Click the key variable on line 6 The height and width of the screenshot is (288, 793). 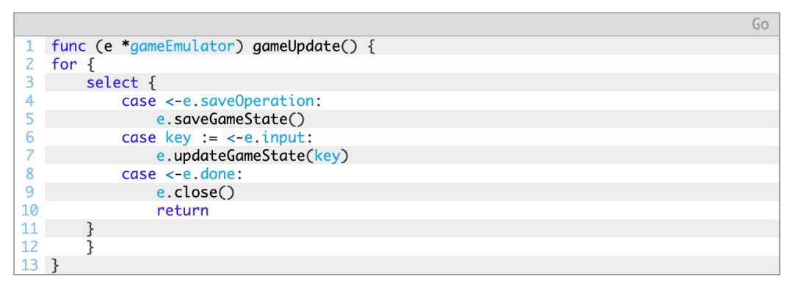178,137
